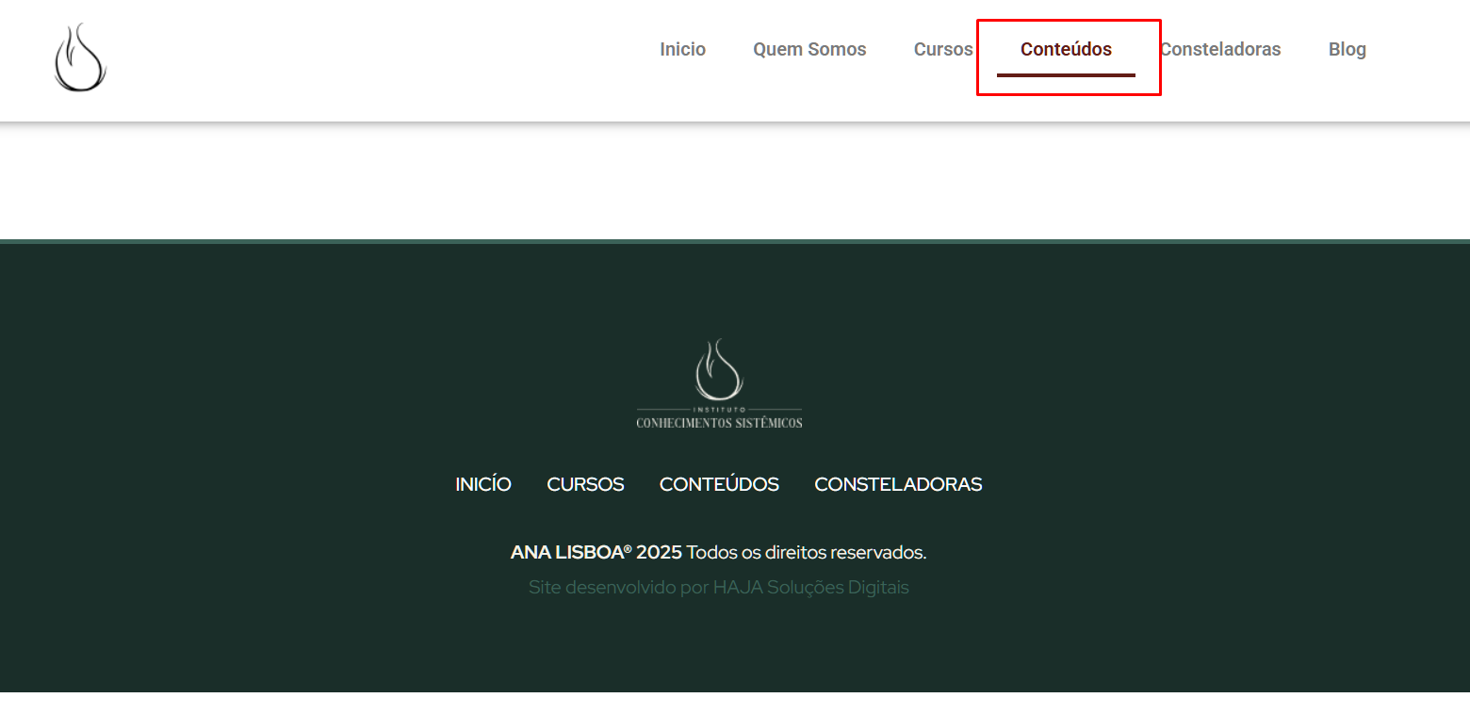Go to the Inicio page in top navigation

pos(682,49)
